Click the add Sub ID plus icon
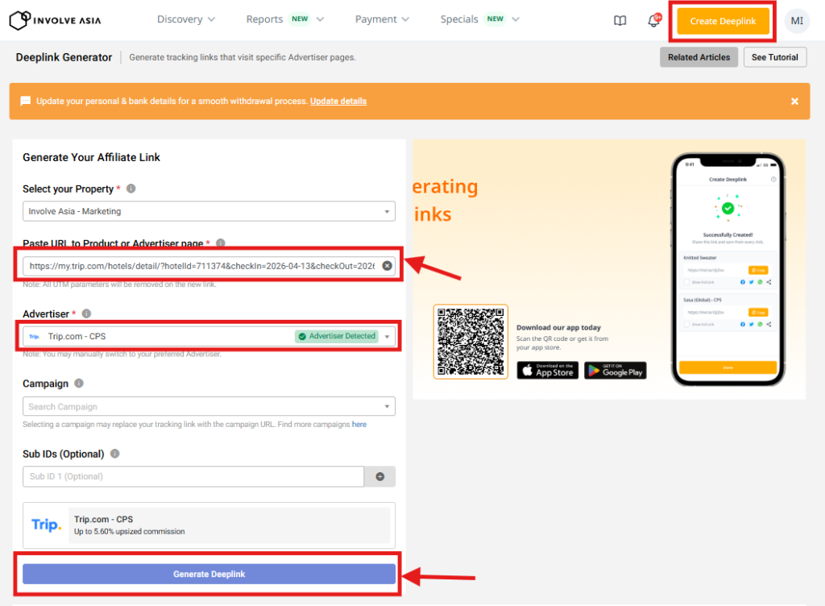Image resolution: width=825 pixels, height=606 pixels. click(x=379, y=477)
